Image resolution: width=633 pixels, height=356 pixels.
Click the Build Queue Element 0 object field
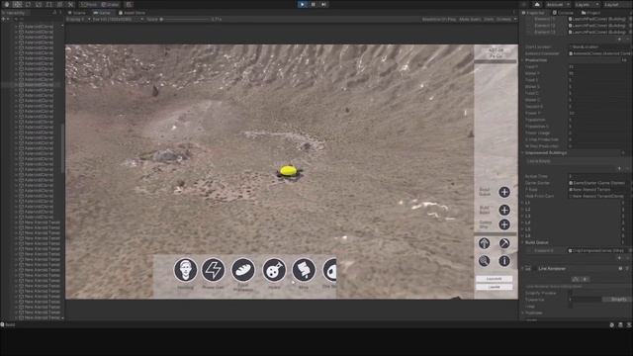599,250
